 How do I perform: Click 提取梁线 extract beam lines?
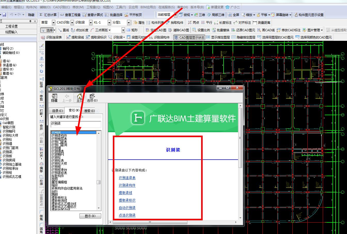pyautogui.click(x=75, y=37)
